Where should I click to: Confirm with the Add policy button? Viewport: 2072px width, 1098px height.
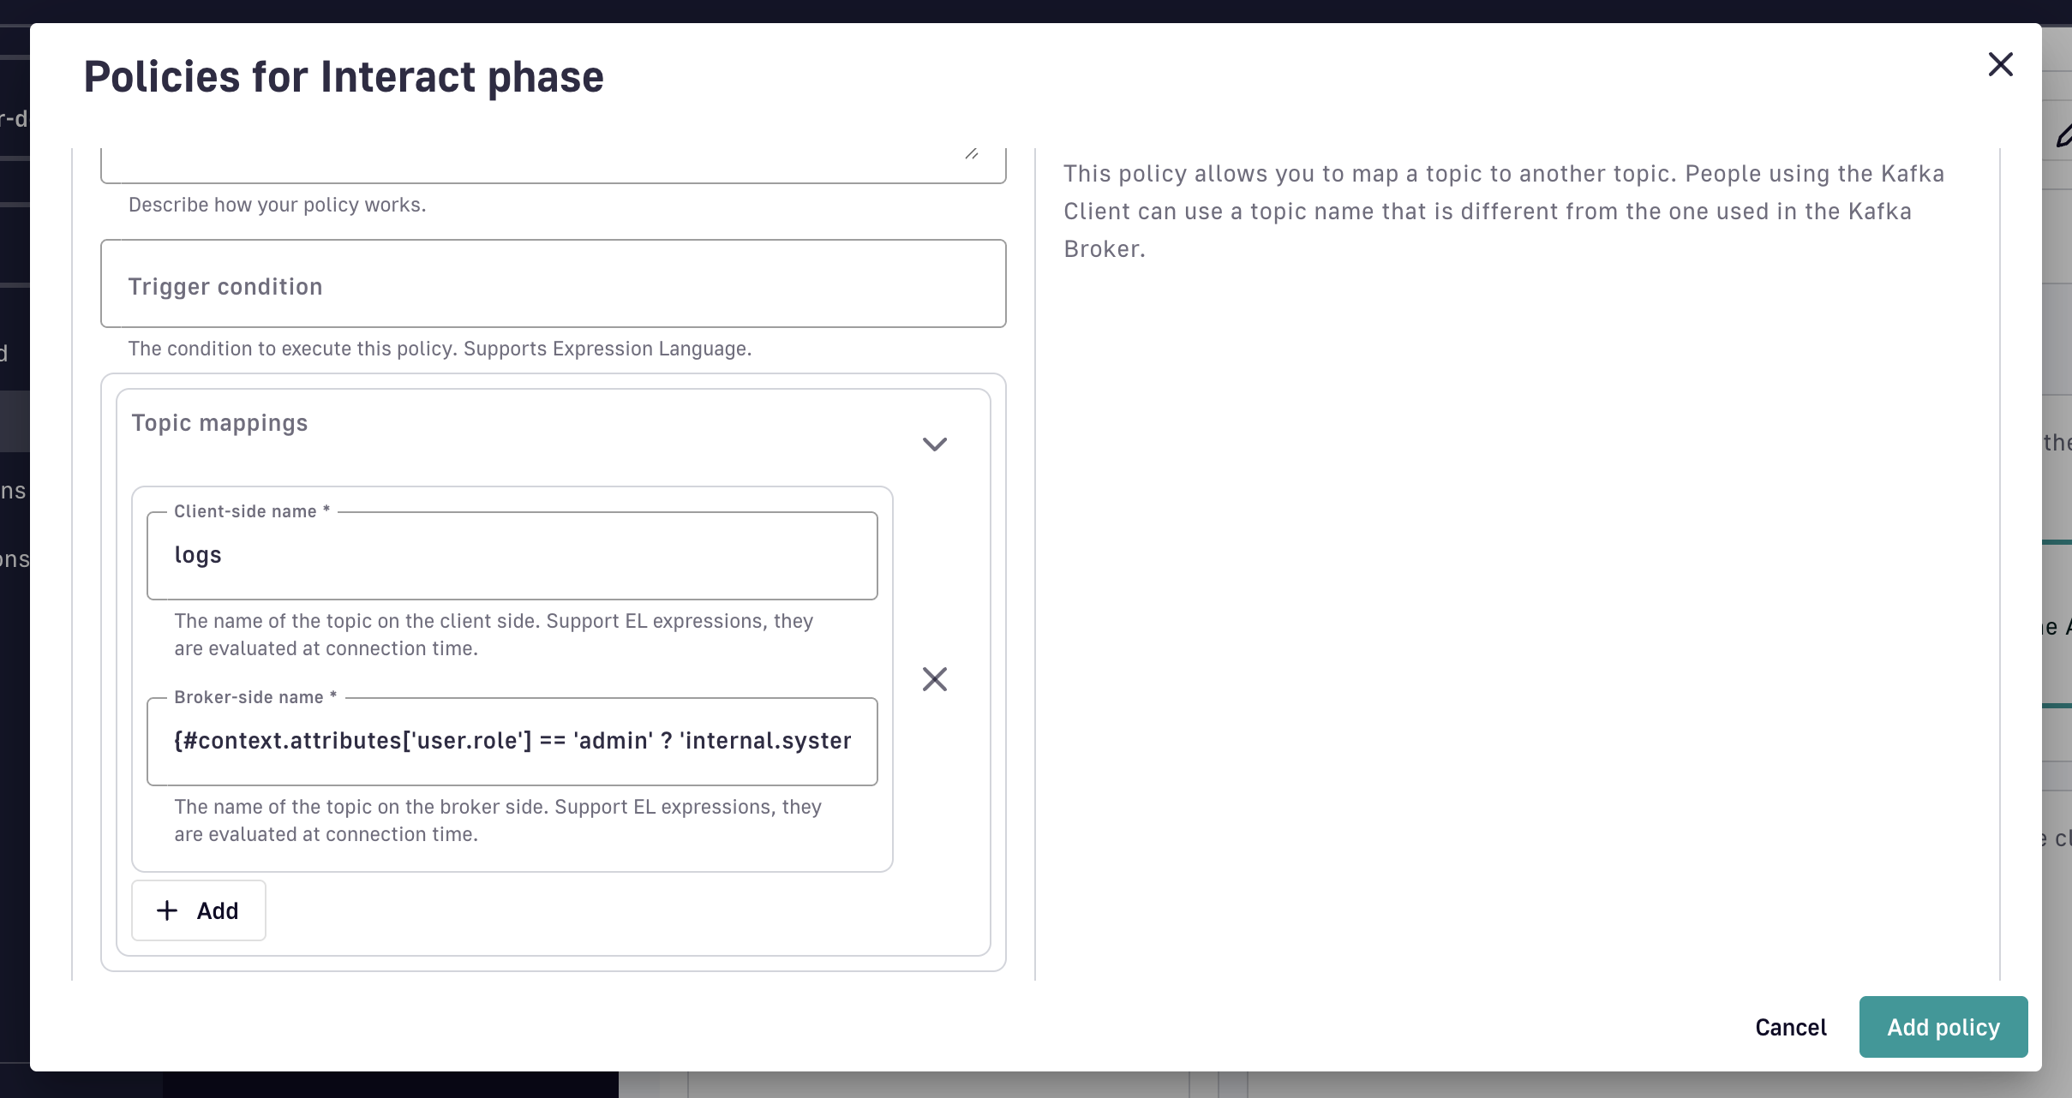pos(1943,1027)
